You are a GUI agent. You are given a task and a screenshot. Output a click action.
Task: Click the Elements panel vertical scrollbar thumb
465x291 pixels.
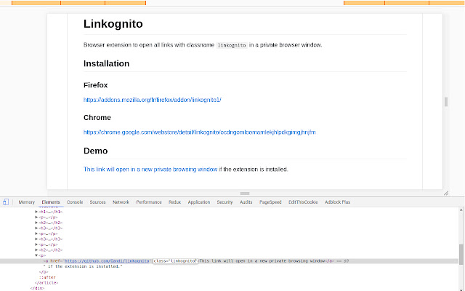click(x=461, y=255)
